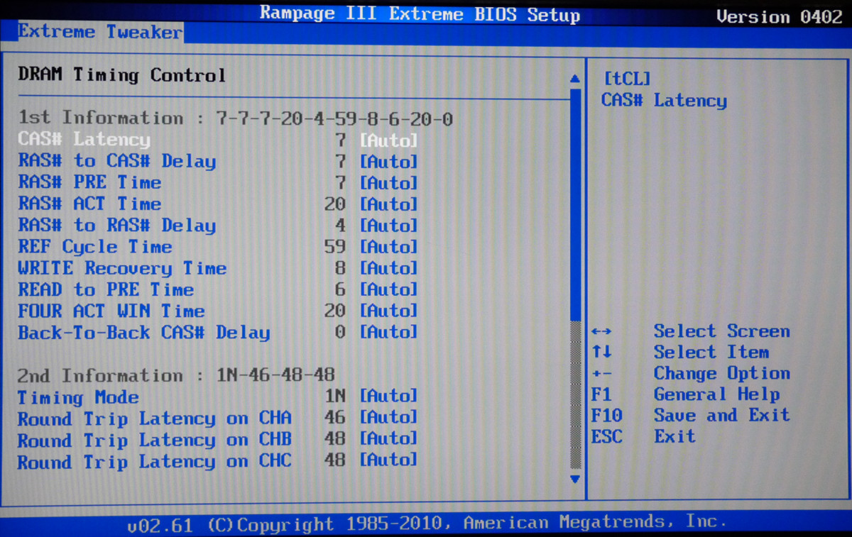Click the Round Trip Latency CHA value 46
Viewport: 852px width, 537px height.
pyautogui.click(x=334, y=417)
